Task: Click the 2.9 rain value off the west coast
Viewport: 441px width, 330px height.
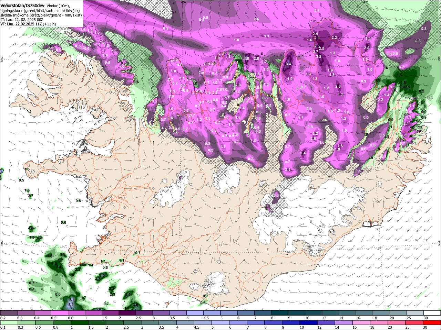Action: [x=40, y=238]
